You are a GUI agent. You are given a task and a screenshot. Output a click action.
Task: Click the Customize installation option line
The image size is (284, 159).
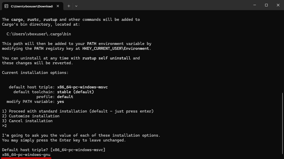pyautogui.click(x=31, y=116)
